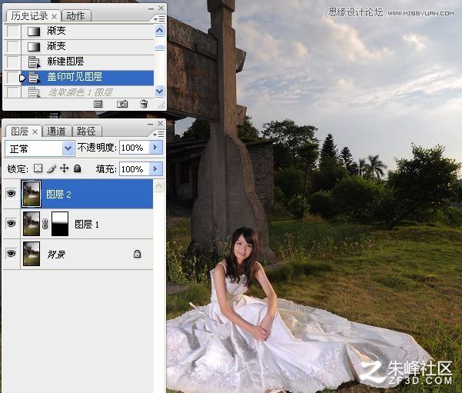Set history brush source for first 渐变

pos(13,31)
